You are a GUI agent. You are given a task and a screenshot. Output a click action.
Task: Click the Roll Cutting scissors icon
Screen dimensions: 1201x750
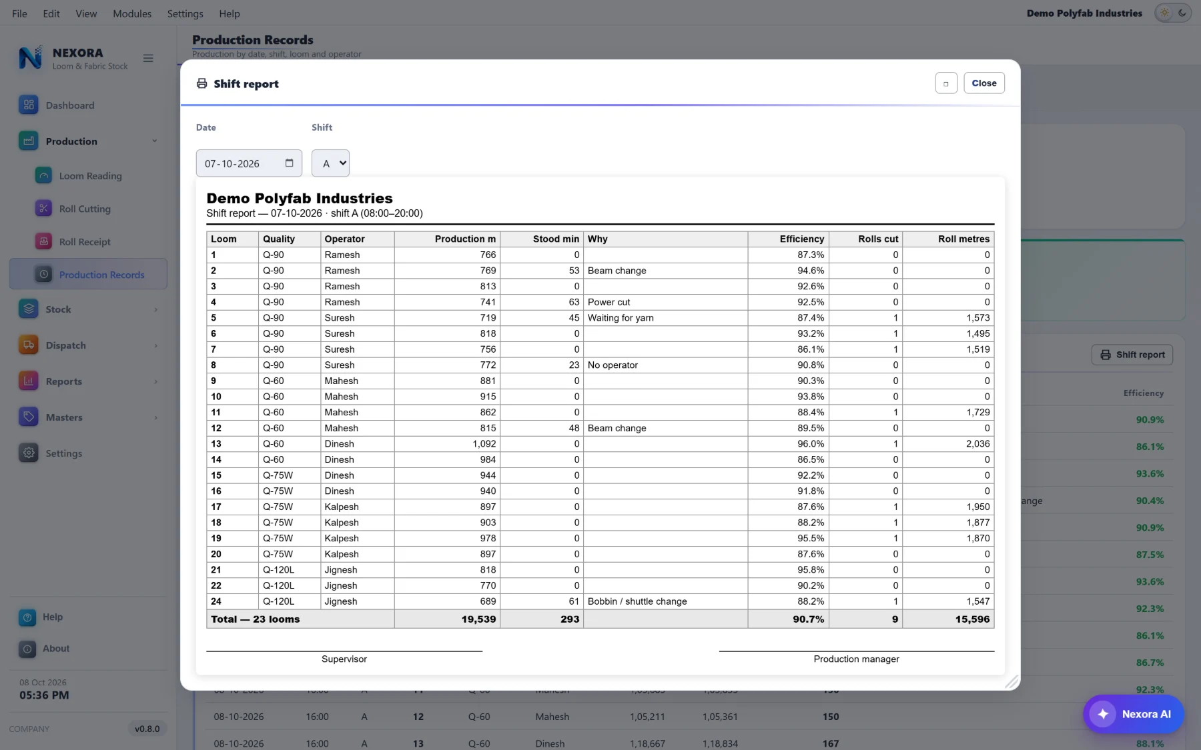(x=43, y=208)
